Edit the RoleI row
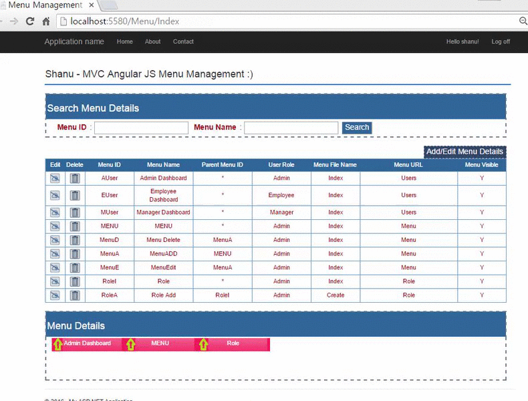The width and height of the screenshot is (528, 401). tap(55, 281)
